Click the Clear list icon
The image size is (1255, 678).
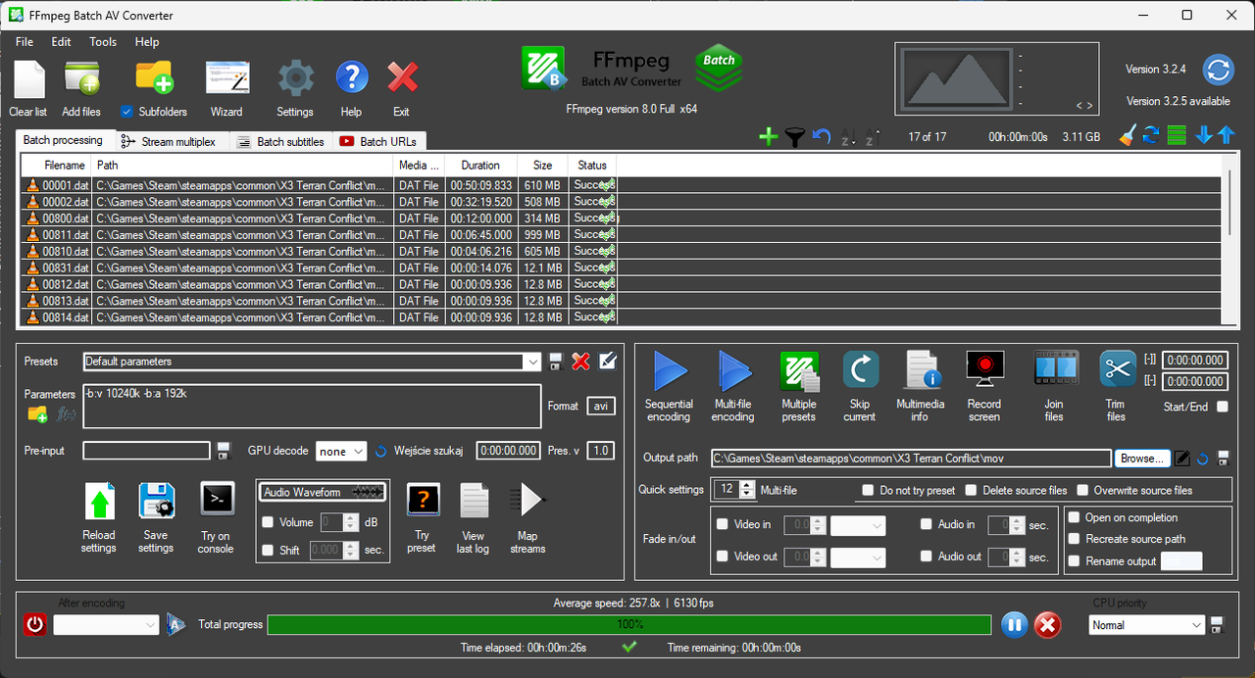coord(28,78)
